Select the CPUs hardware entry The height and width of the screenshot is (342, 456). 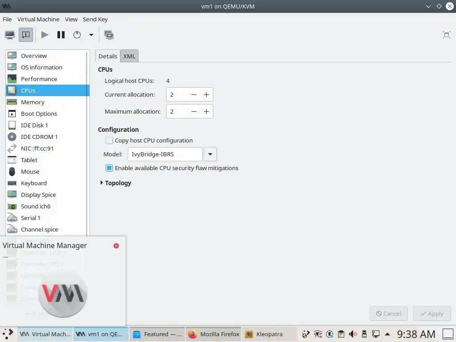tap(47, 90)
